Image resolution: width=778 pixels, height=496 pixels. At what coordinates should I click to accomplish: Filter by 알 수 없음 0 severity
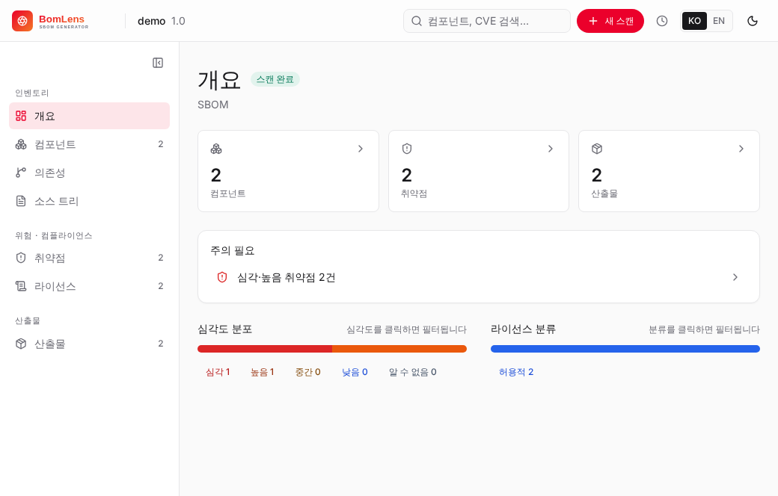click(413, 372)
